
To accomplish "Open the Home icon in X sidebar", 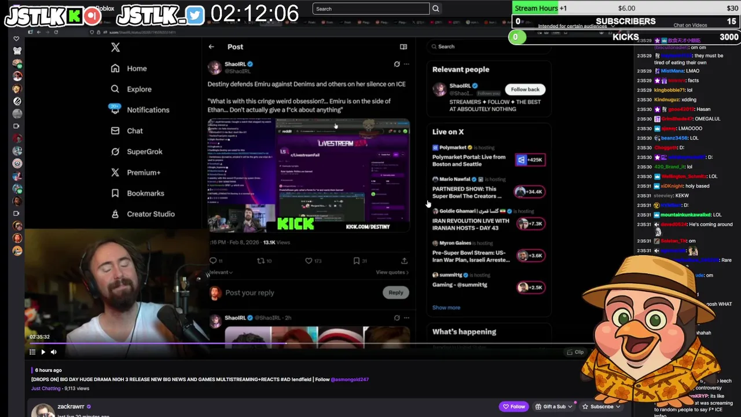I will pos(115,68).
